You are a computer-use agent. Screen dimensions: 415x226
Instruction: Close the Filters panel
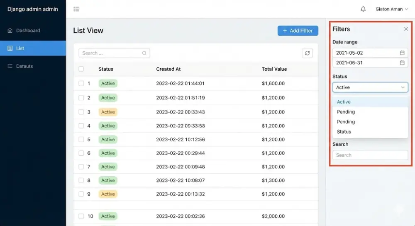tap(406, 29)
